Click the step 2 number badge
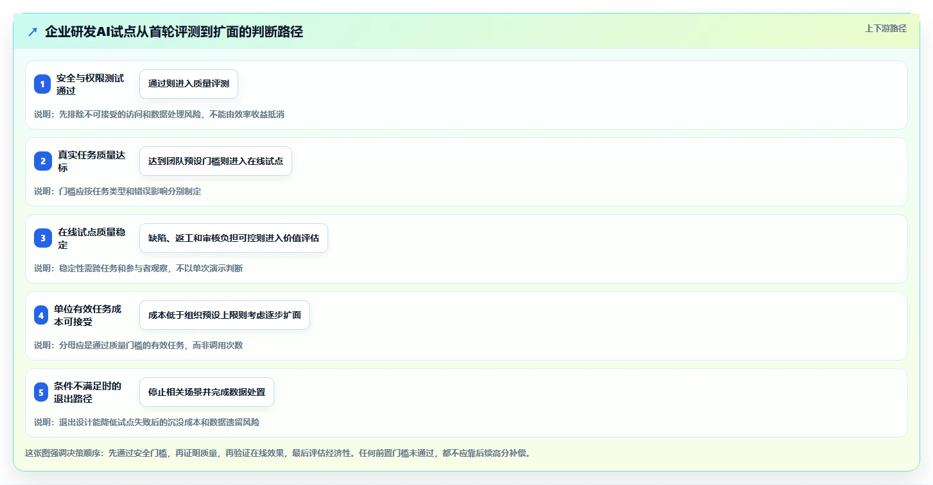 pyautogui.click(x=42, y=161)
